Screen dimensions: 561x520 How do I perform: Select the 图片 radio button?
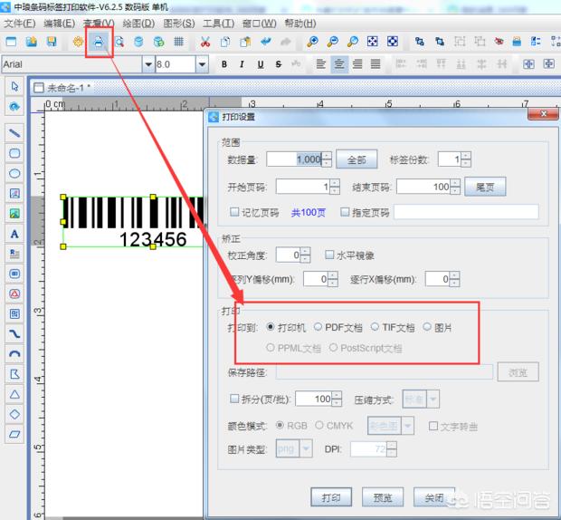point(427,327)
